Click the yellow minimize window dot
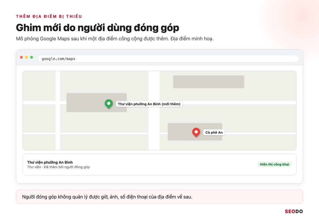The width and height of the screenshot is (319, 220). pyautogui.click(x=27, y=57)
